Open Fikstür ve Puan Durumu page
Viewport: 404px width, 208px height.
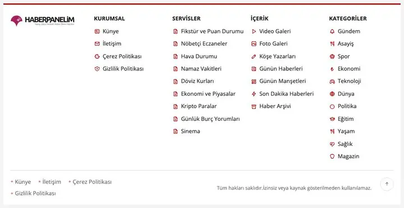[x=212, y=31]
